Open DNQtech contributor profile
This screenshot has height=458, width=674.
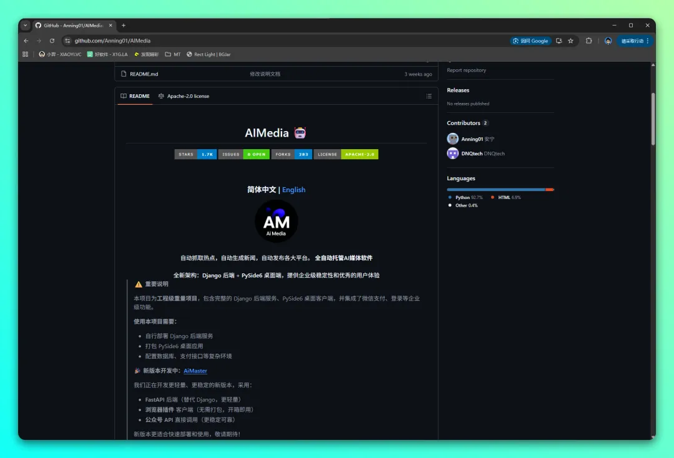point(483,153)
